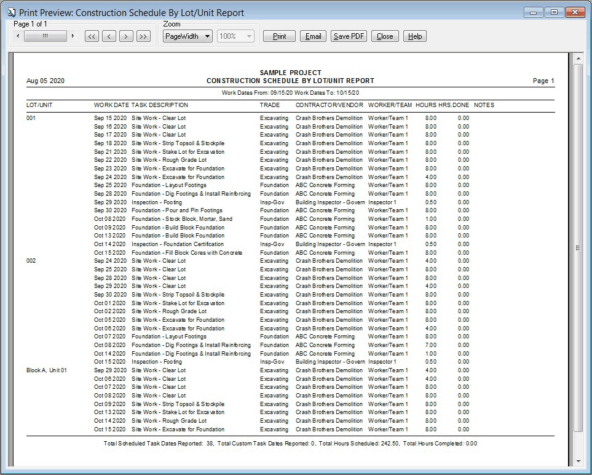Click Sep 25 2020 Layout Footings task
Screen dimensions: 592x475
click(282, 185)
